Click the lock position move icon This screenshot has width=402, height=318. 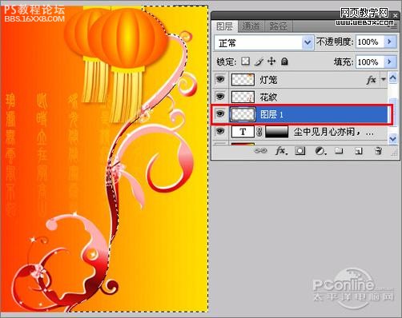[x=271, y=62]
